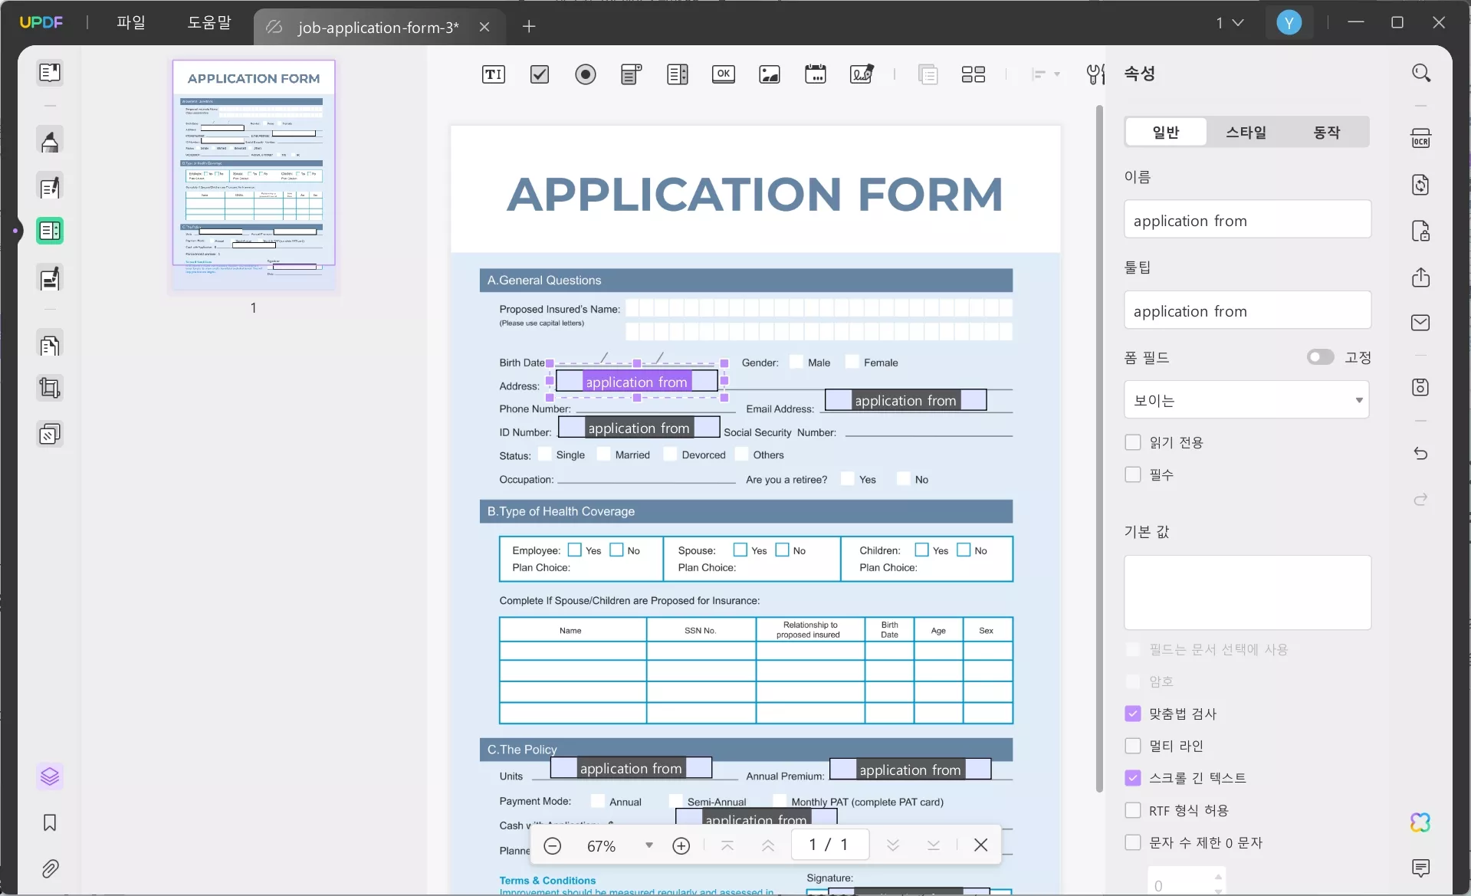1471x896 pixels.
Task: Click the layers icon in left sidebar
Action: [50, 776]
